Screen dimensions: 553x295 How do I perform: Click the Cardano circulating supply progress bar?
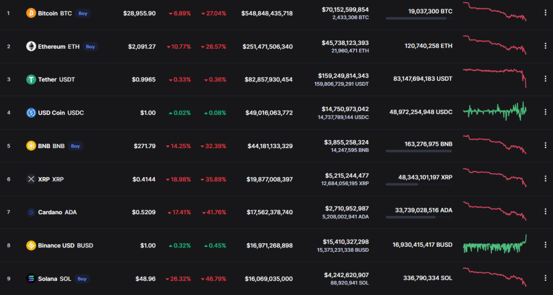pos(418,218)
